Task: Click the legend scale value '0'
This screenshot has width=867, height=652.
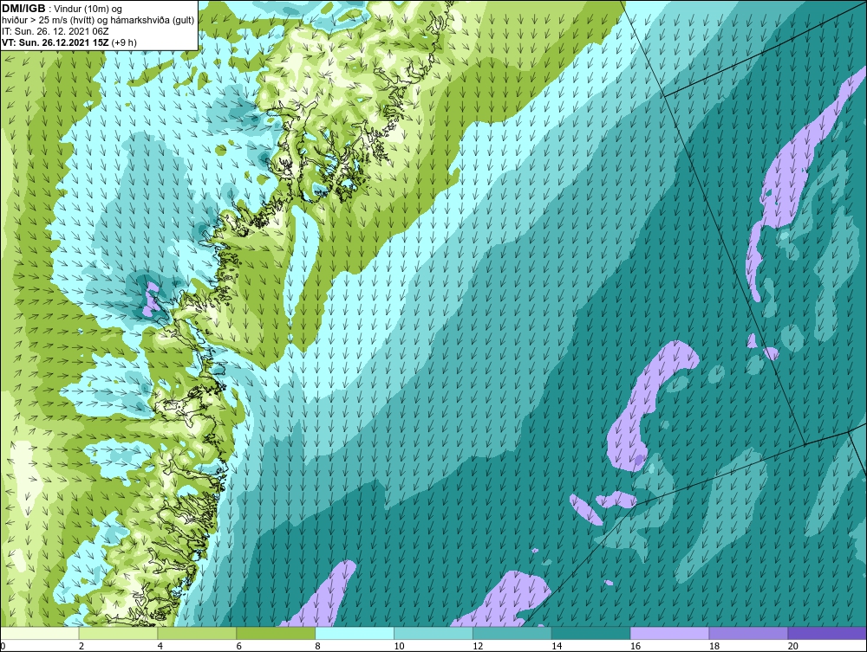Action: [3, 646]
